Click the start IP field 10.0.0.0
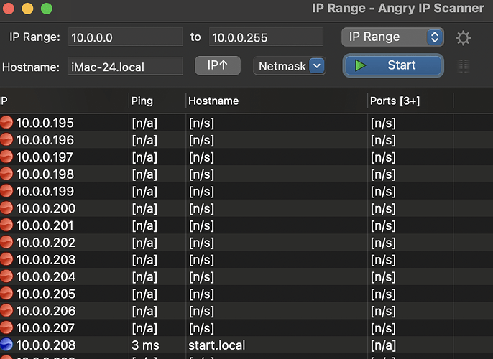Viewport: 493px width, 359px height. tap(125, 37)
